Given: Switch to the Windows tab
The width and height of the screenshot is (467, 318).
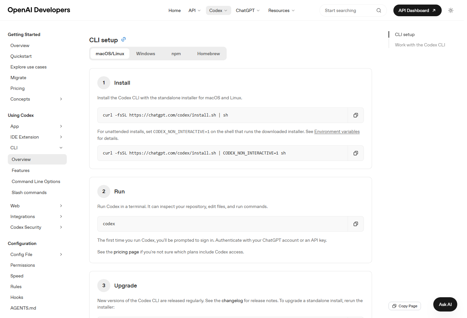Looking at the screenshot, I should pos(146,54).
